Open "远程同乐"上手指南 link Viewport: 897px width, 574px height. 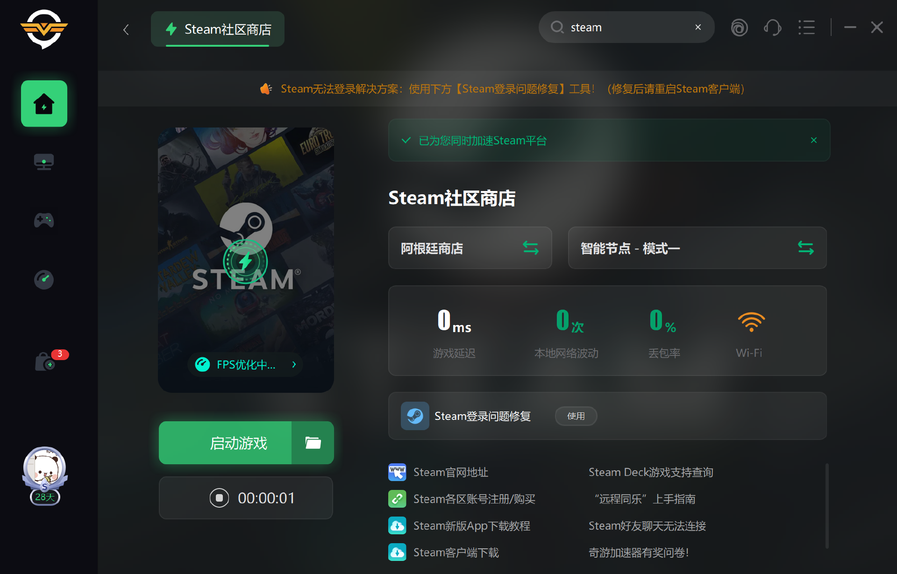645,499
